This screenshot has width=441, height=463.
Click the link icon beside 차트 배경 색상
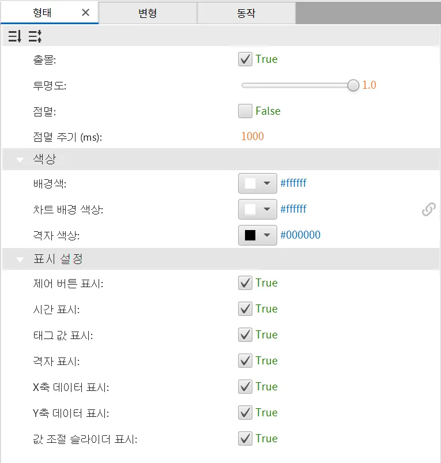[x=428, y=209]
